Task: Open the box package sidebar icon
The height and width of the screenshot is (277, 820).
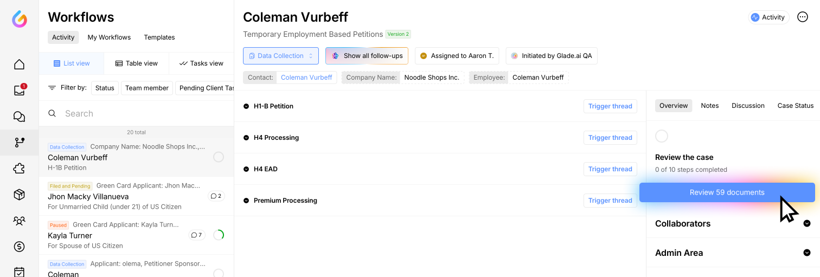Action: (x=19, y=195)
